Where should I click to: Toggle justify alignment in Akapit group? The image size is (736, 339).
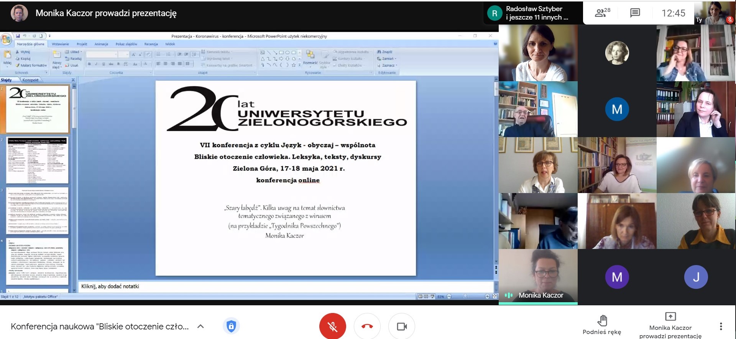pyautogui.click(x=180, y=64)
